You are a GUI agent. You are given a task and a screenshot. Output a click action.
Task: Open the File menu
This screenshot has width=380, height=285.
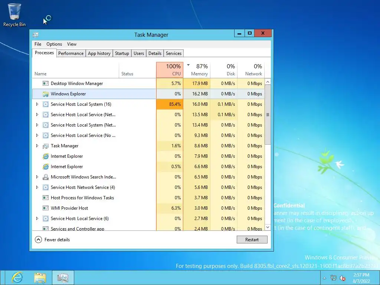38,44
